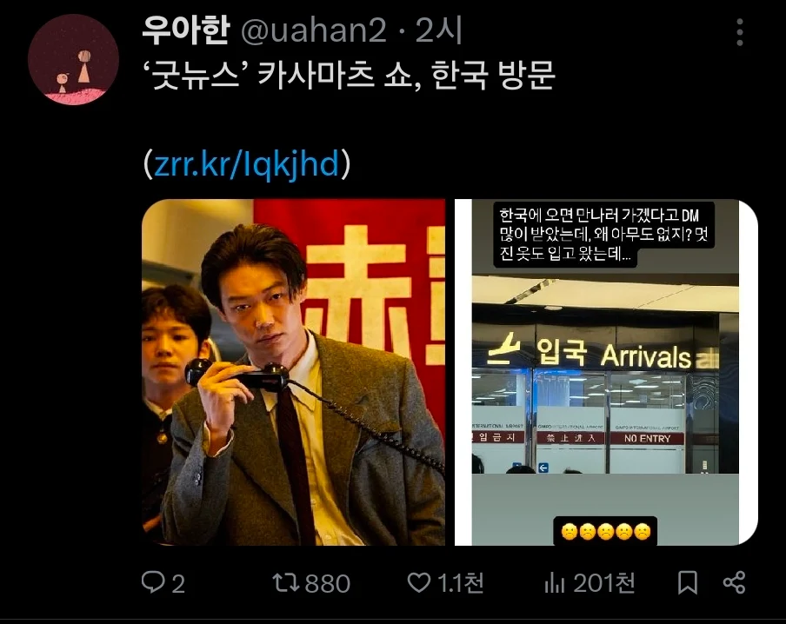Click the sad emoji row on airport photo
Screen dimensions: 786x624
(x=605, y=531)
